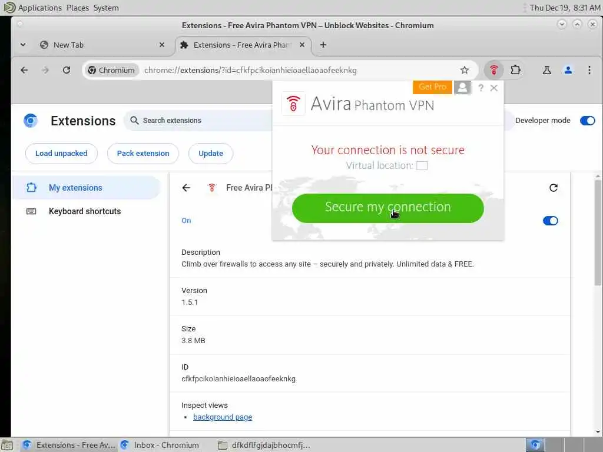The image size is (603, 452).
Task: Open the Avira popup account icon
Action: click(463, 88)
